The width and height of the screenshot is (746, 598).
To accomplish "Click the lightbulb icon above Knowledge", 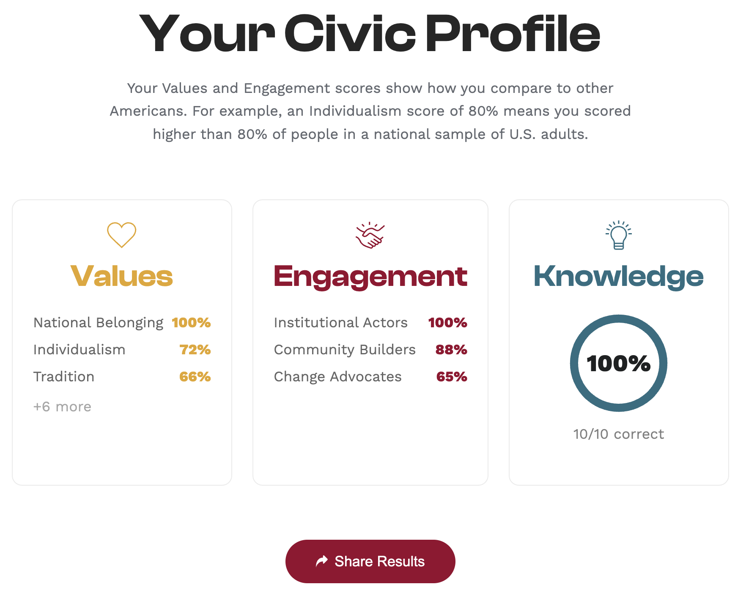I will [x=618, y=235].
